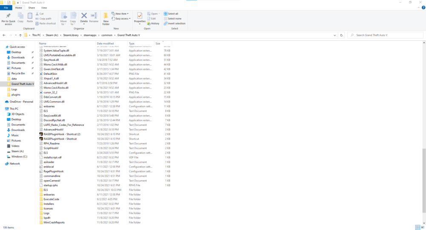Click the Up one level arrow
The height and width of the screenshot is (230, 426).
click(x=20, y=35)
